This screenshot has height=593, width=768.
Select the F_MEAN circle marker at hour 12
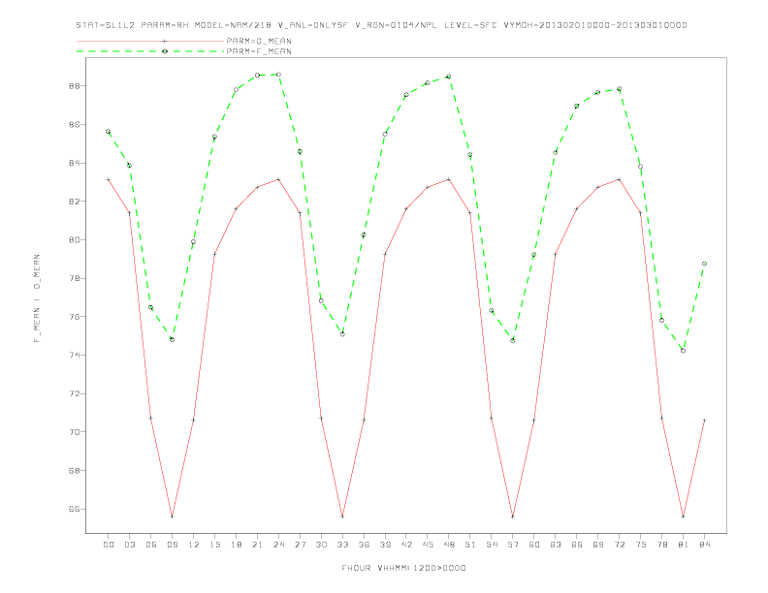point(194,241)
